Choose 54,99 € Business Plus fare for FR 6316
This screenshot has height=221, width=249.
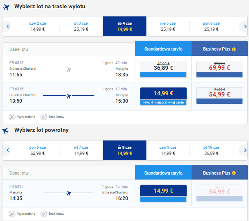point(219,96)
